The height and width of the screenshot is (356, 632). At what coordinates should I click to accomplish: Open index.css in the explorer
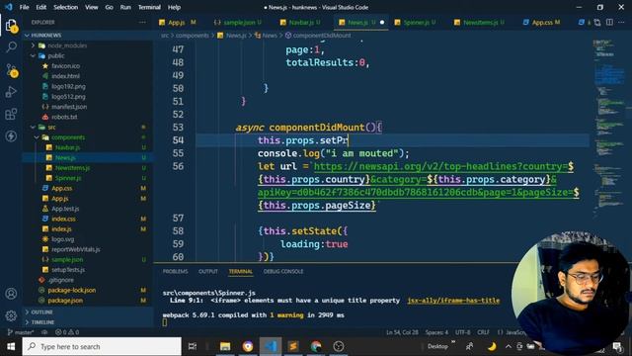63,219
